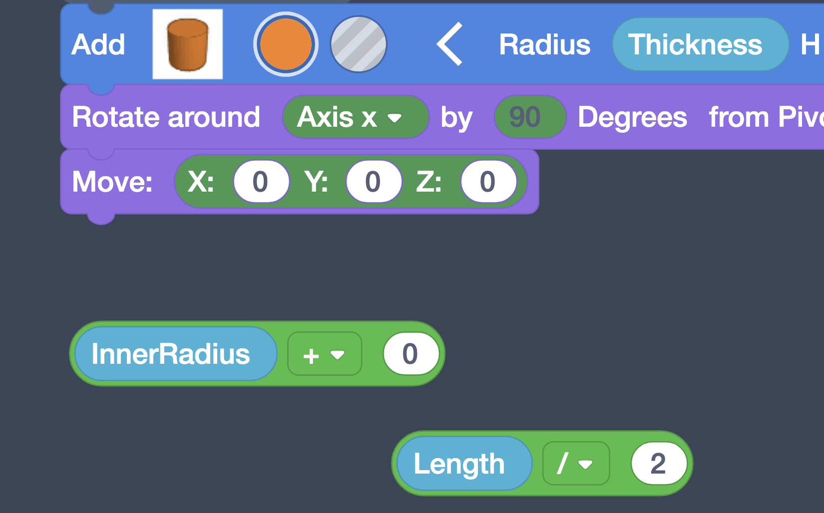Click the Move Z value field

click(x=488, y=182)
